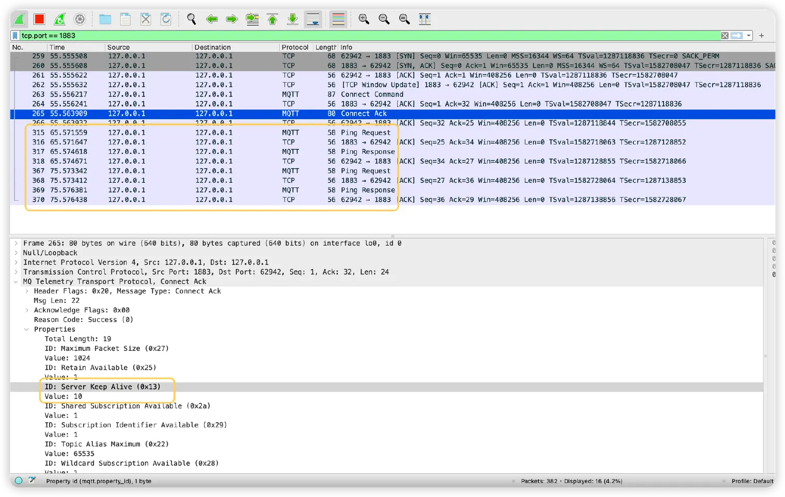Toggle packet list colorization
785x497 pixels.
tap(338, 19)
